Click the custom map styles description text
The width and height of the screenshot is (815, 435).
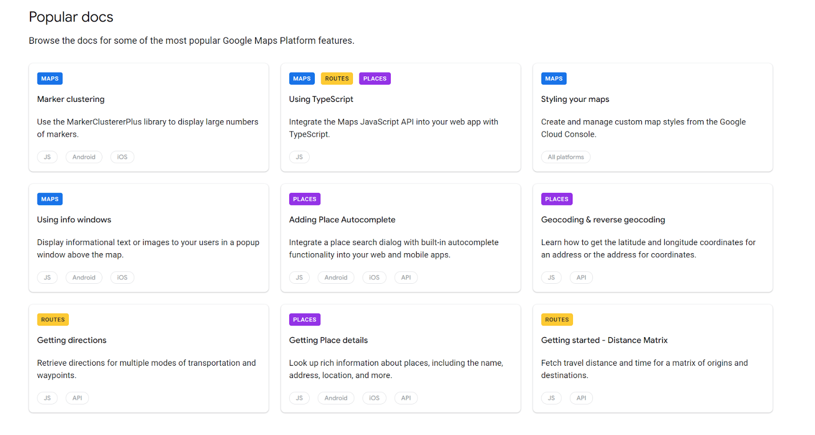pos(643,128)
